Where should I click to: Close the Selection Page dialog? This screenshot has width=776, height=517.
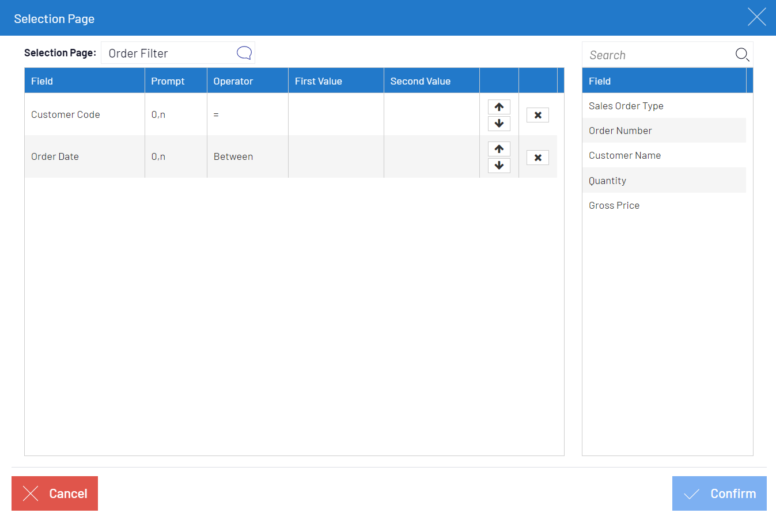point(756,17)
